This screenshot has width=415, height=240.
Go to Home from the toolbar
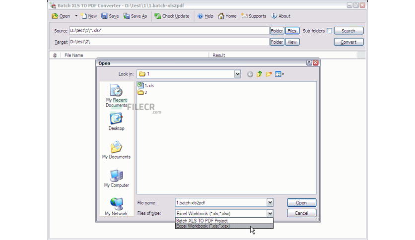227,16
